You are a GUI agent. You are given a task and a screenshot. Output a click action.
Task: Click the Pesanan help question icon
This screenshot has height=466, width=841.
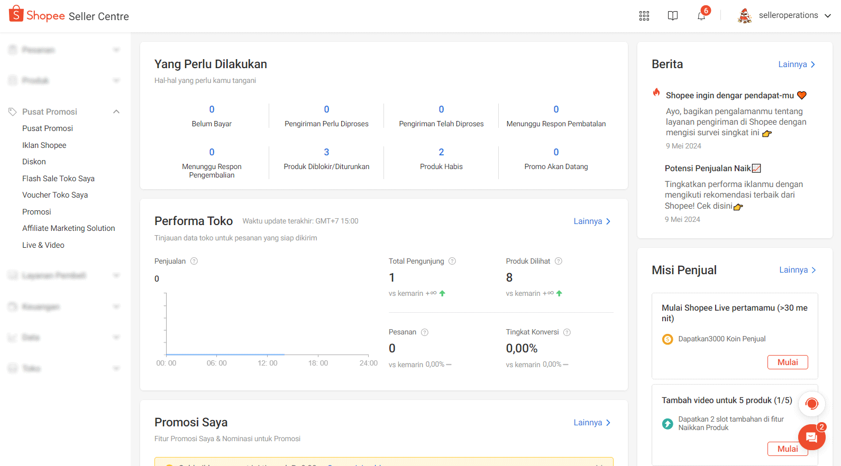click(425, 332)
